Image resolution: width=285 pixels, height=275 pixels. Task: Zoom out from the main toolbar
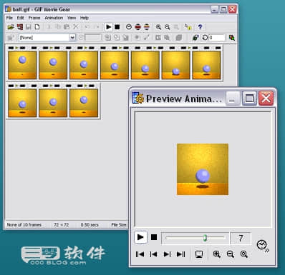point(168,27)
